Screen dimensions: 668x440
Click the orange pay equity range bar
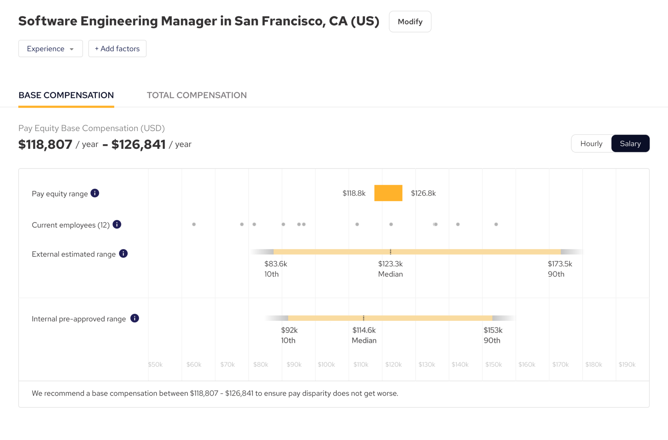(x=388, y=193)
